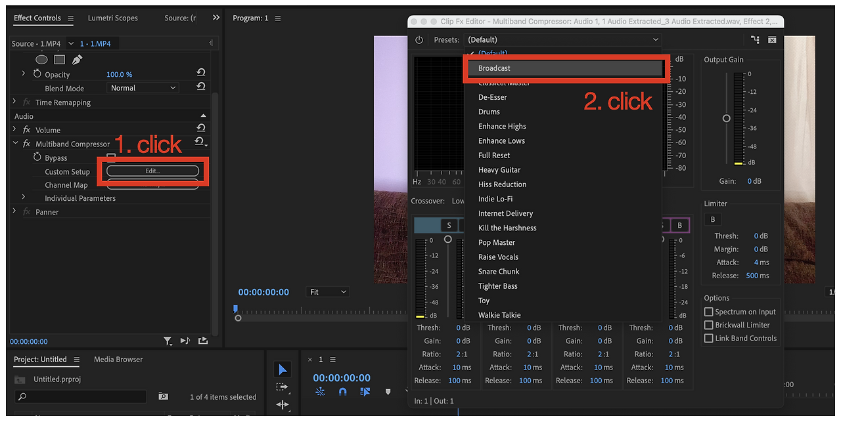Screen dimensions: 841x422
Task: Switch to the Lumetri Scopes tab
Action: coord(113,18)
